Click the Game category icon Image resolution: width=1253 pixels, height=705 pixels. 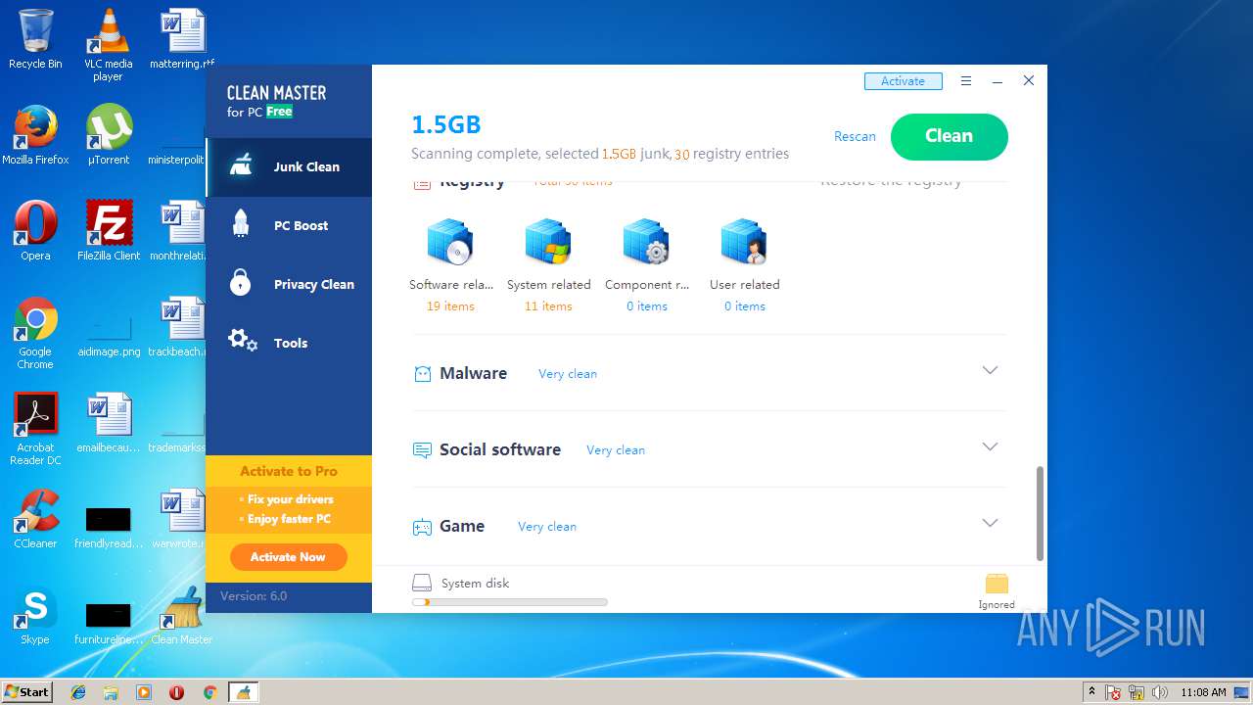click(x=422, y=527)
